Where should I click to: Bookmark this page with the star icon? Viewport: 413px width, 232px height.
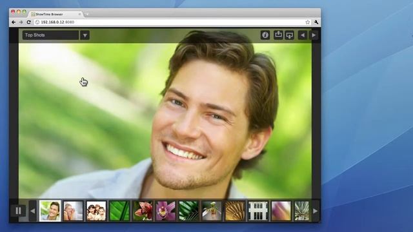(x=307, y=23)
